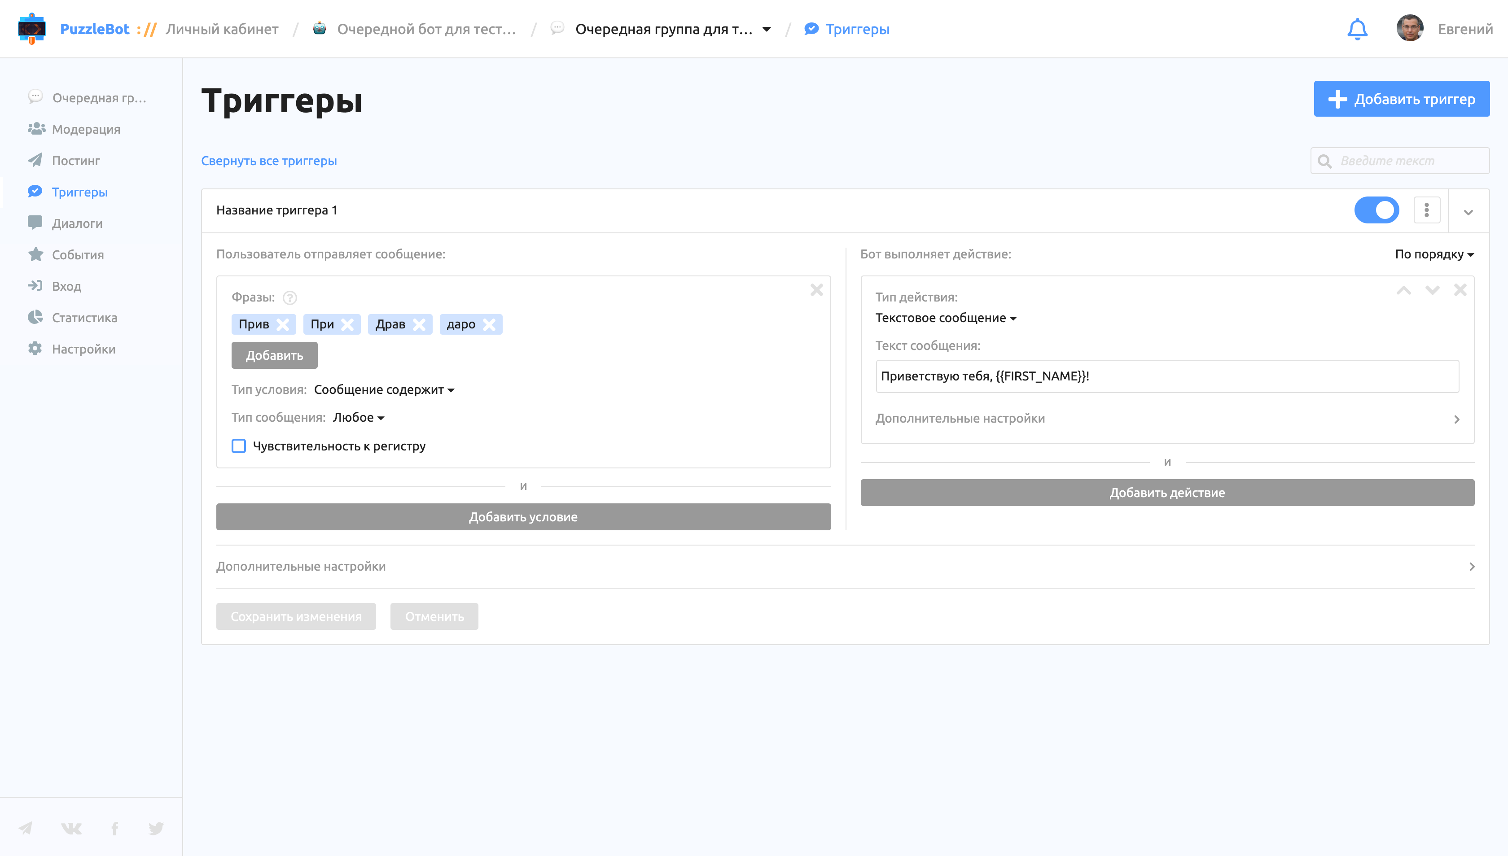Open the Диалоги sidebar section

[65, 223]
